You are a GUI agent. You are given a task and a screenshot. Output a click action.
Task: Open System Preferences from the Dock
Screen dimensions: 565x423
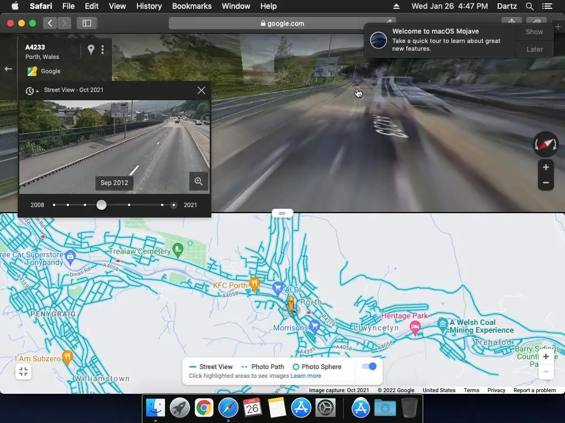point(326,408)
